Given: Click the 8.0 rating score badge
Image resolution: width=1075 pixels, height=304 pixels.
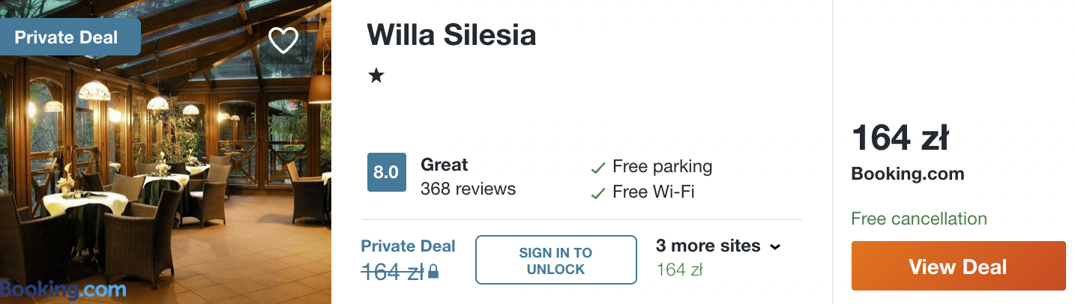Looking at the screenshot, I should [x=386, y=172].
